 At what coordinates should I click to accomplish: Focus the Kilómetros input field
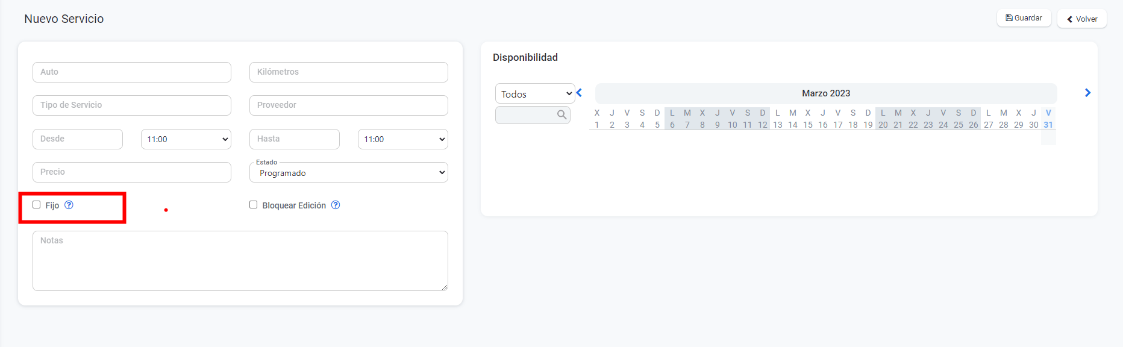click(x=348, y=72)
